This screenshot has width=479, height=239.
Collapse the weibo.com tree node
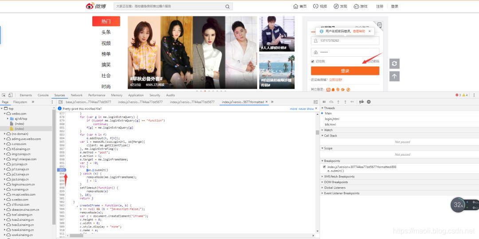pos(4,114)
